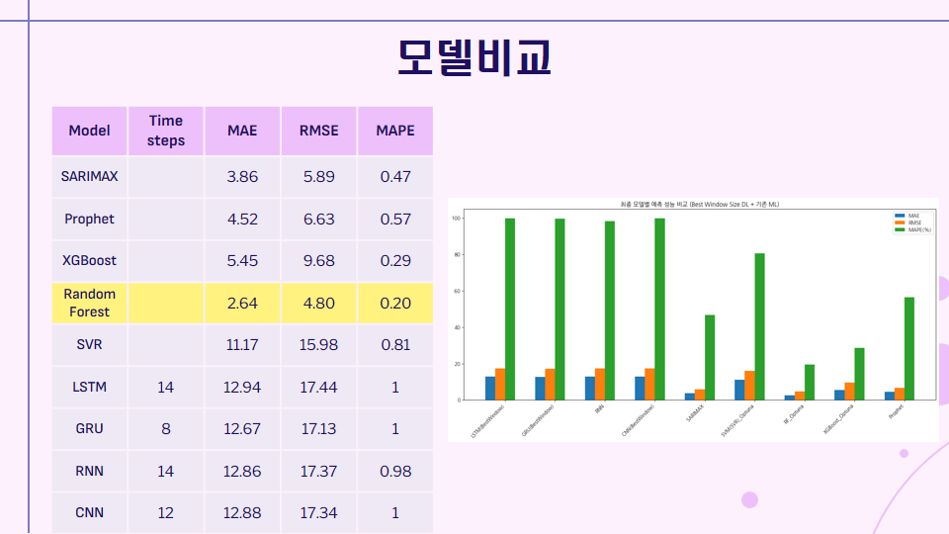This screenshot has width=949, height=534.
Task: Select the 'RMSE' table column header
Action: point(319,131)
